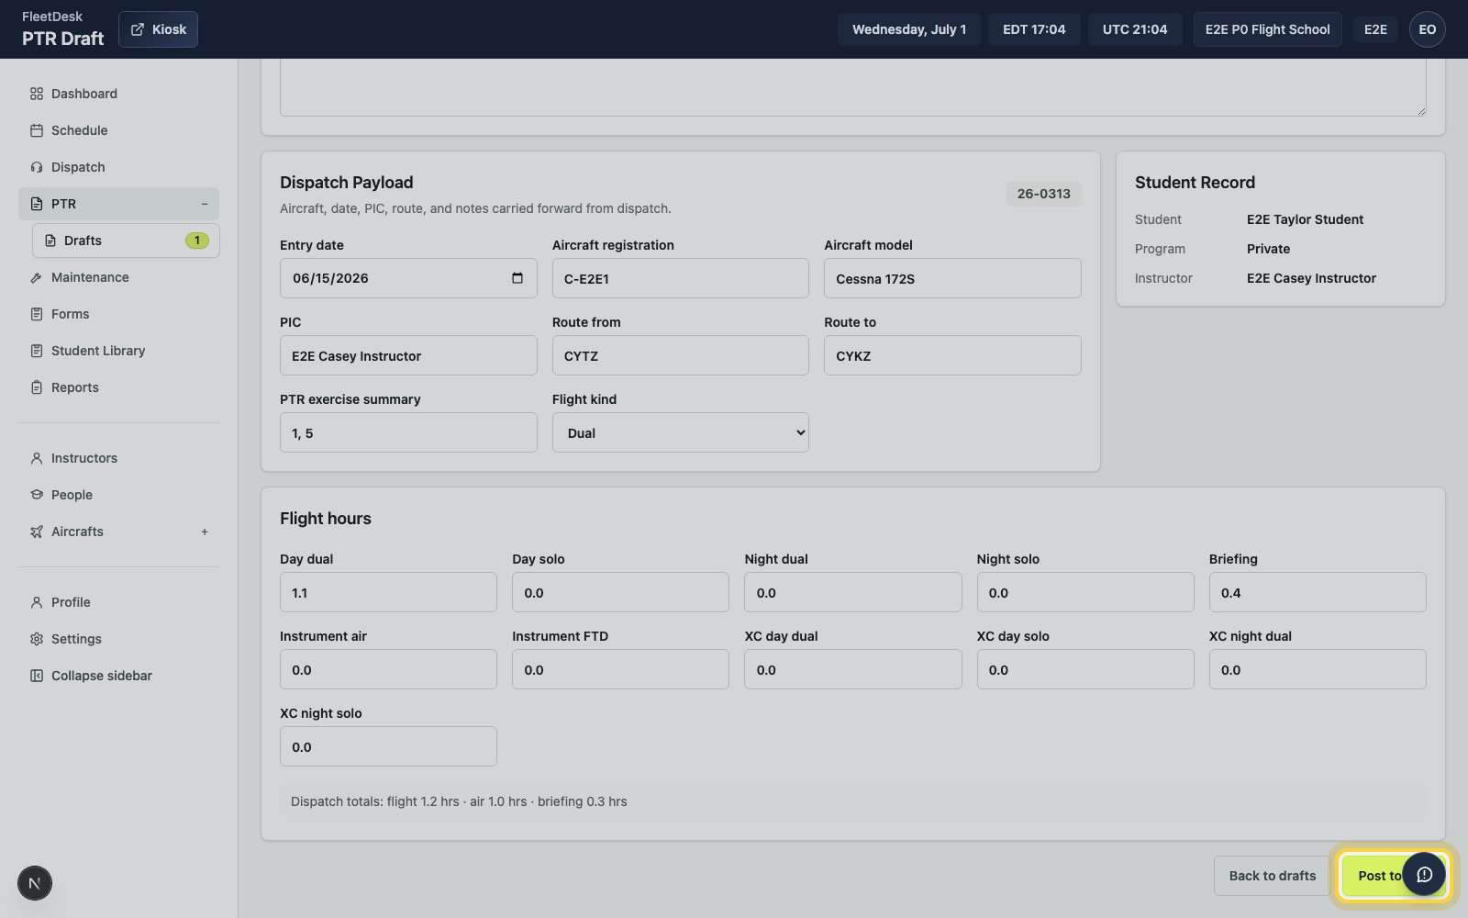Click the Route from field
The image size is (1468, 918).
(x=680, y=355)
